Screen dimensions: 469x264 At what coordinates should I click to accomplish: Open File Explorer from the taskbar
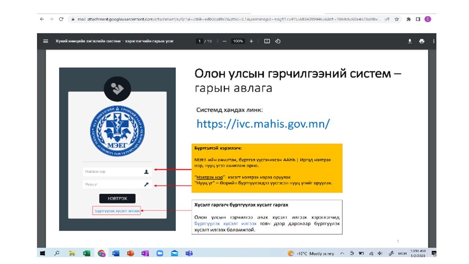[72, 253]
